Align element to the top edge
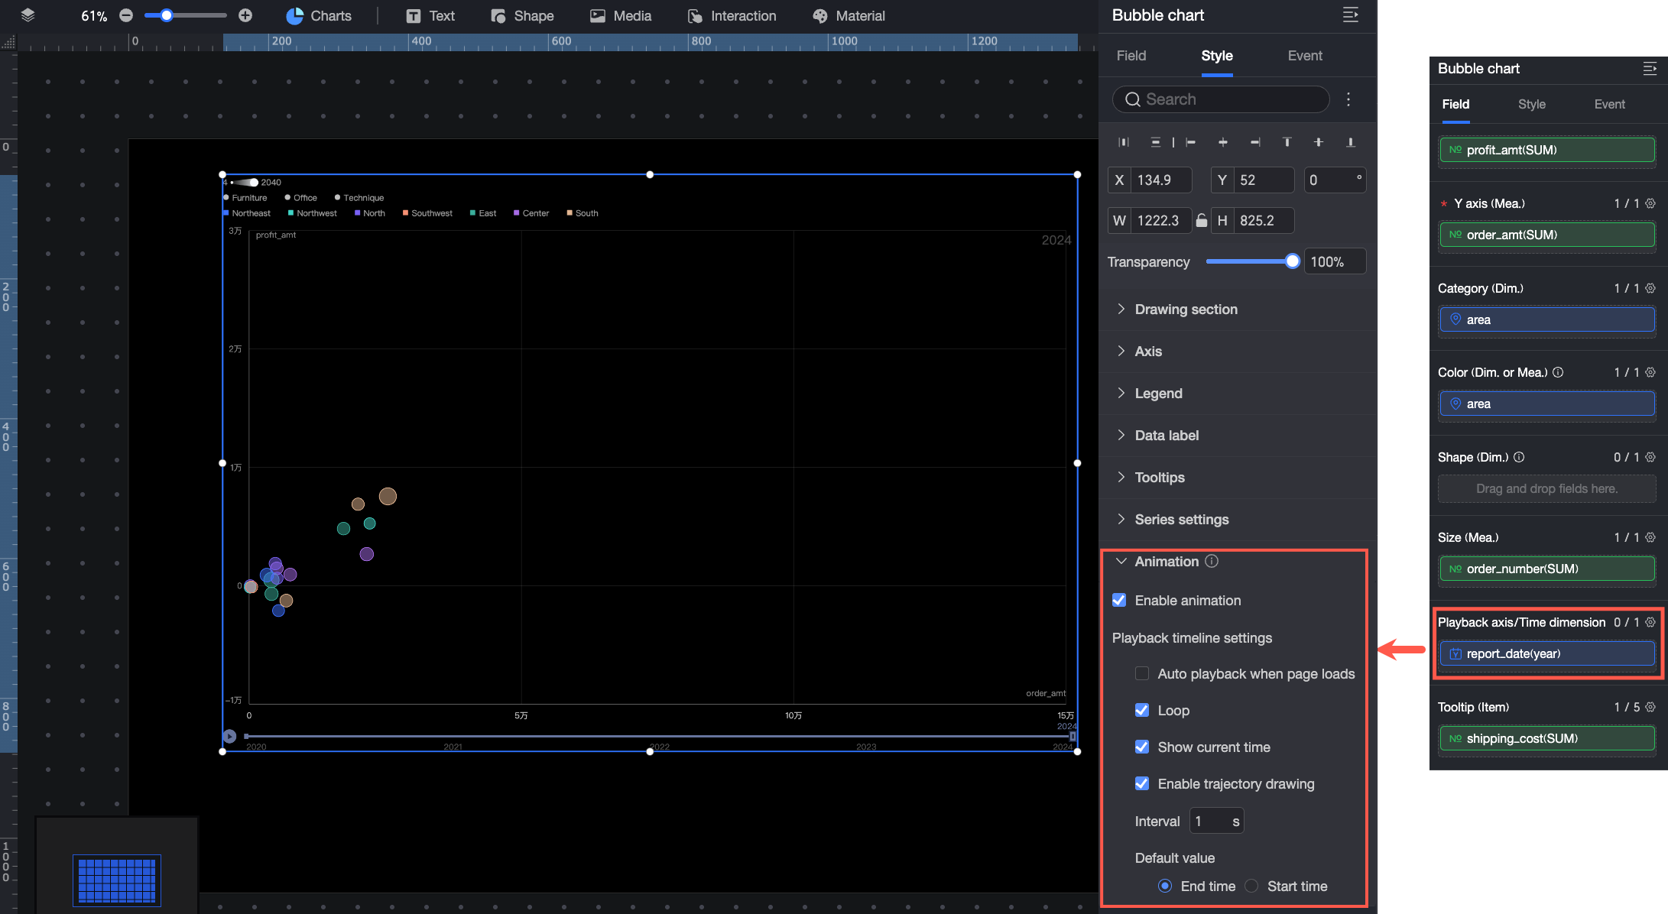Image resolution: width=1668 pixels, height=914 pixels. pos(1287,142)
